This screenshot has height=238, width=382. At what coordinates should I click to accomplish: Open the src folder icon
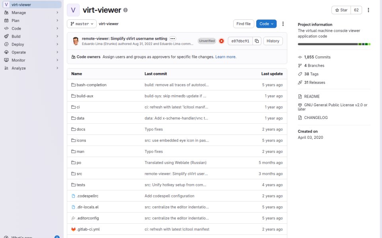click(x=73, y=174)
